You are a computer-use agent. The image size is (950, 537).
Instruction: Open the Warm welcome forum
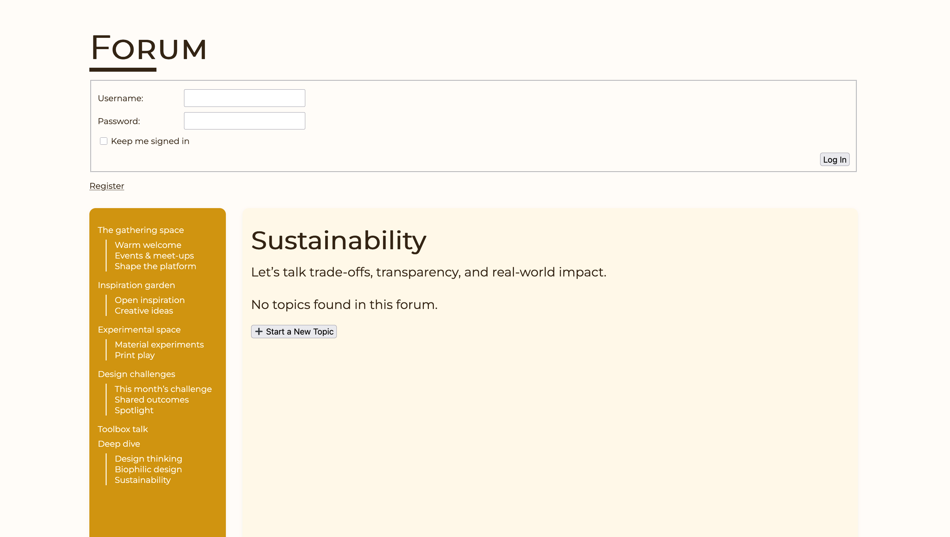point(147,245)
